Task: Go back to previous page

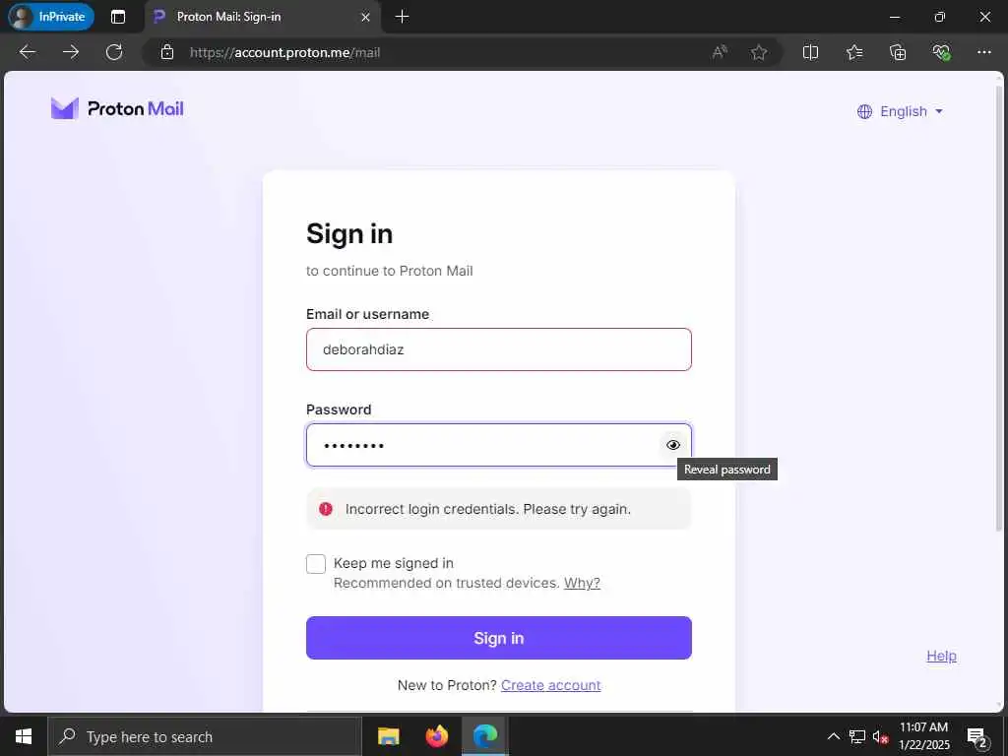Action: [27, 52]
